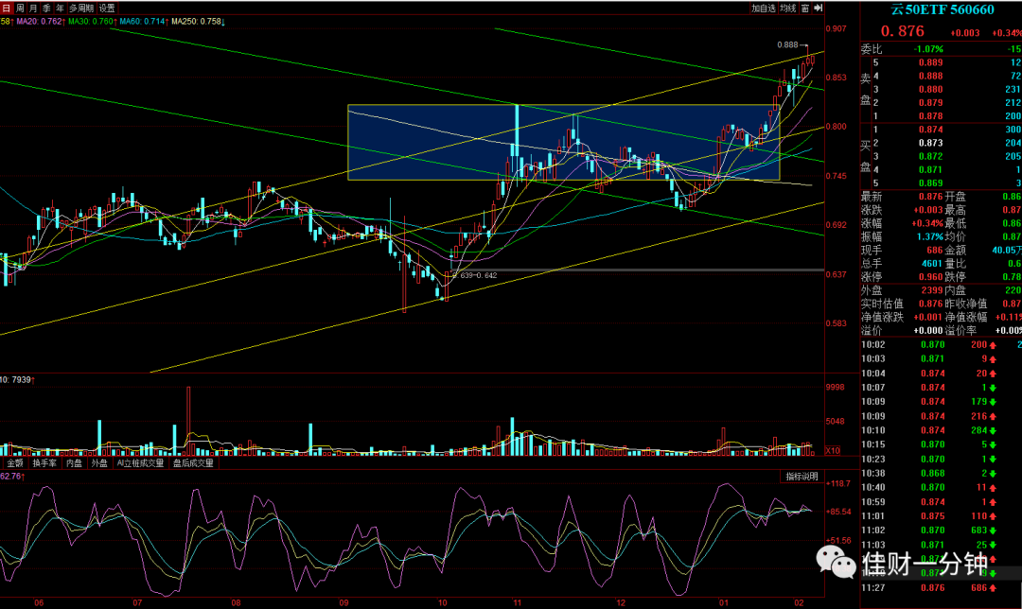This screenshot has height=609, width=1022.
Task: Click the 11 month axis label
Action: coord(517,603)
